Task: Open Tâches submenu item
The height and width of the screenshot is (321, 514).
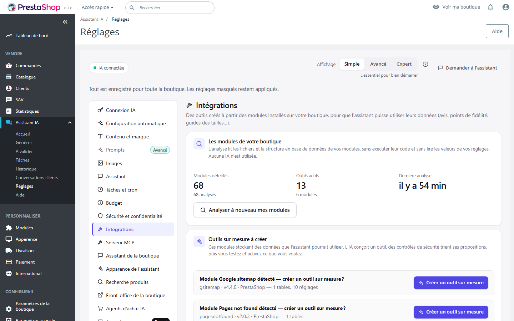Action: [22, 160]
